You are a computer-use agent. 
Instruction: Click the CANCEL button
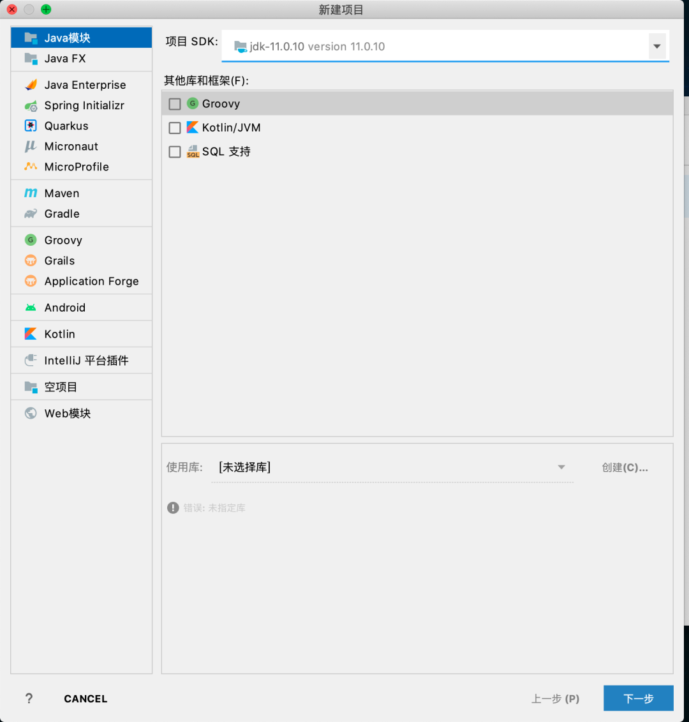click(x=85, y=698)
